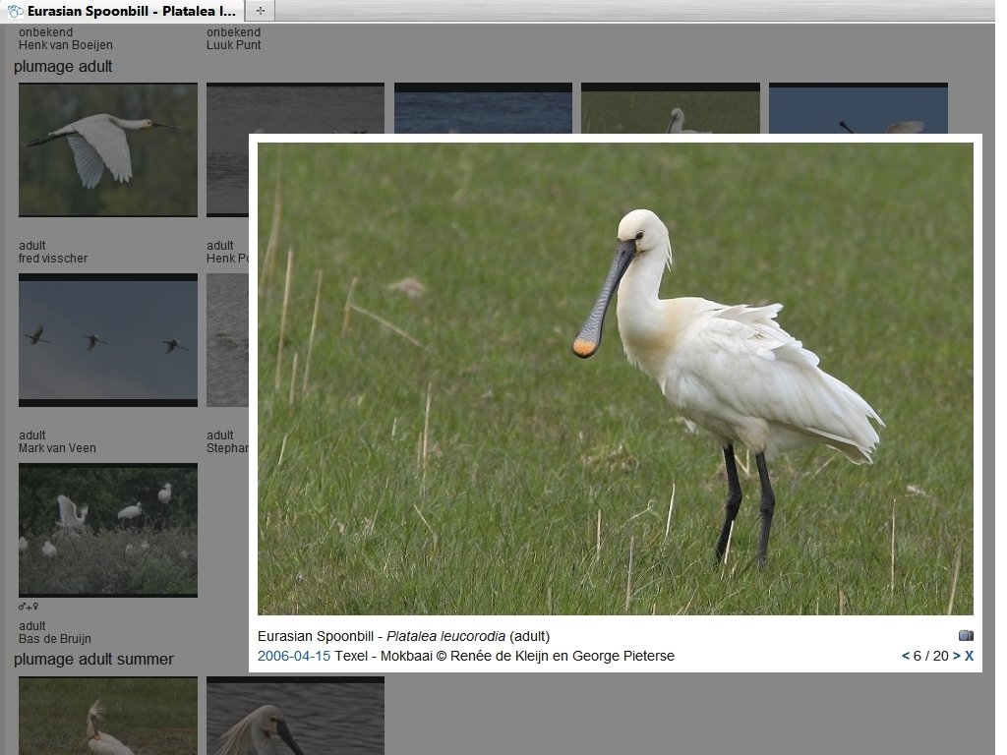Open the 2006-04-15 date link
1007x755 pixels.
pos(293,656)
